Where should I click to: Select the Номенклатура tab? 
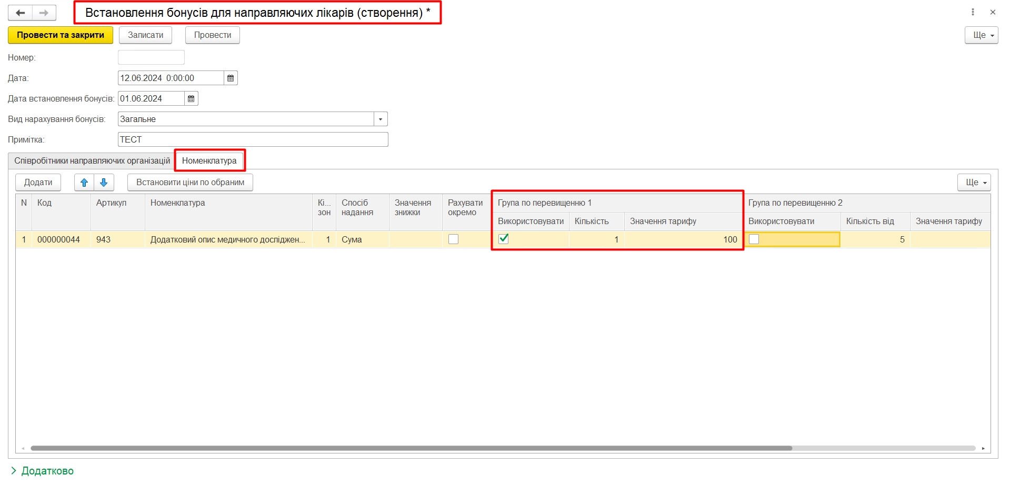[x=209, y=161]
